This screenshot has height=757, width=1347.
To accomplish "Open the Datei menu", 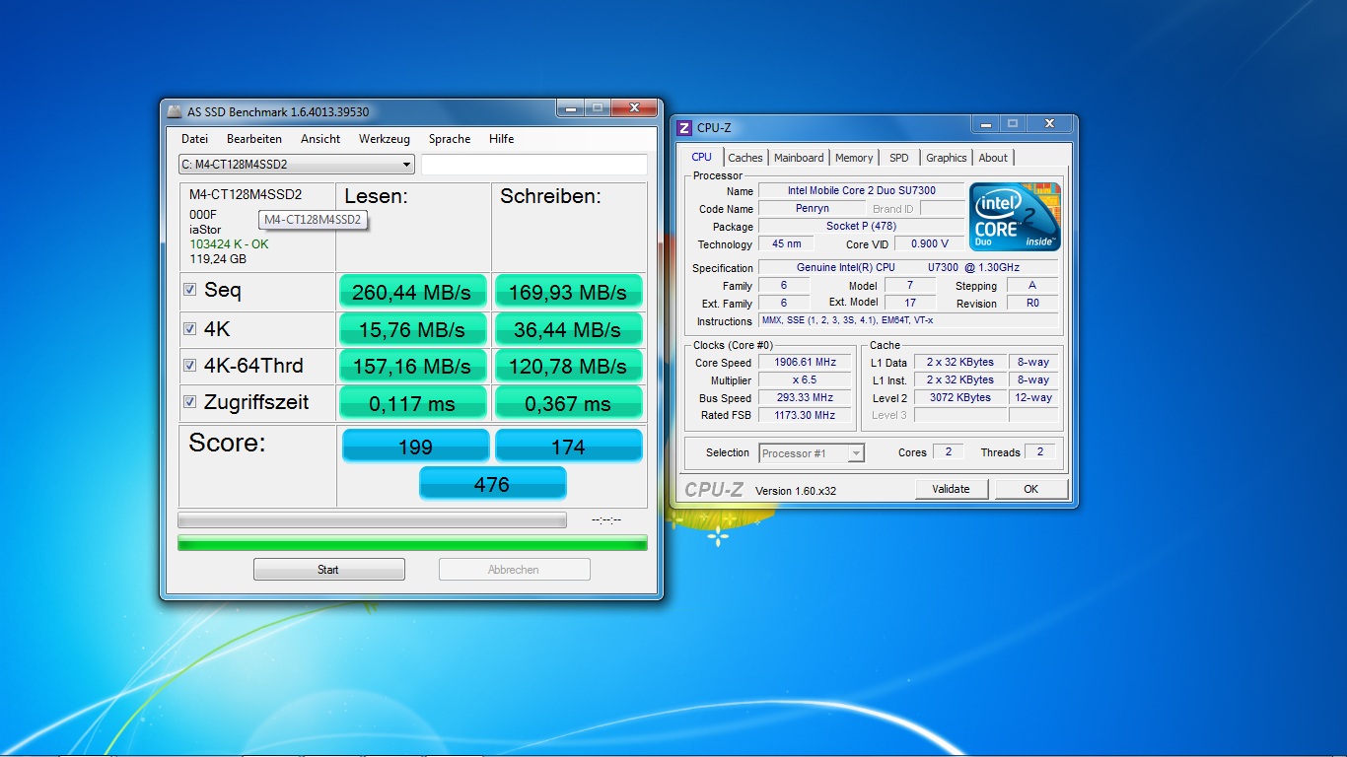I will (194, 139).
